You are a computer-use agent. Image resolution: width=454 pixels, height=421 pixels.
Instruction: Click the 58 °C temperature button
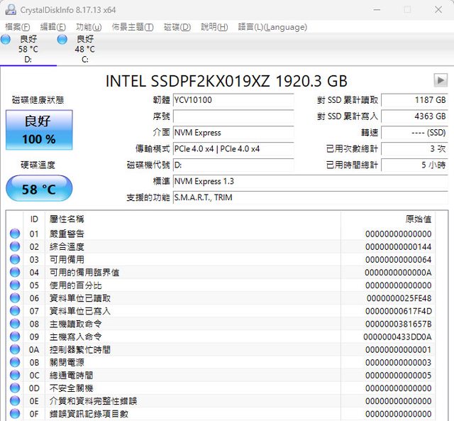point(38,190)
